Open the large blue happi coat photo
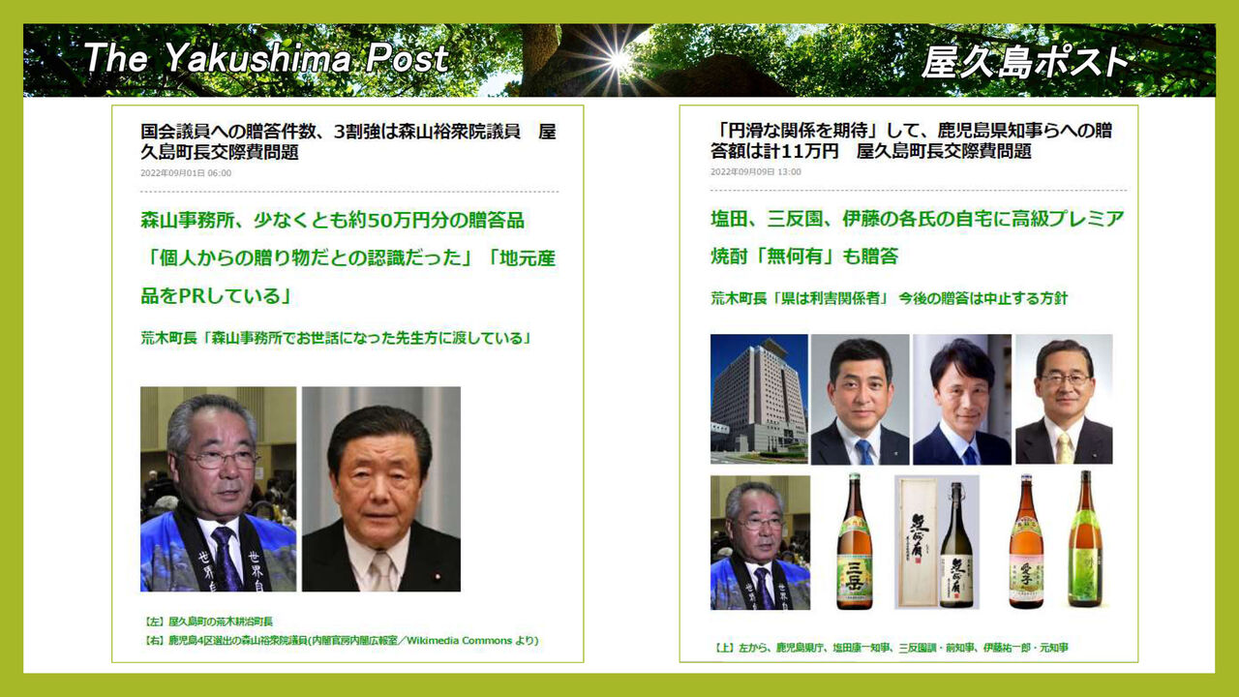The image size is (1239, 697). click(x=218, y=489)
